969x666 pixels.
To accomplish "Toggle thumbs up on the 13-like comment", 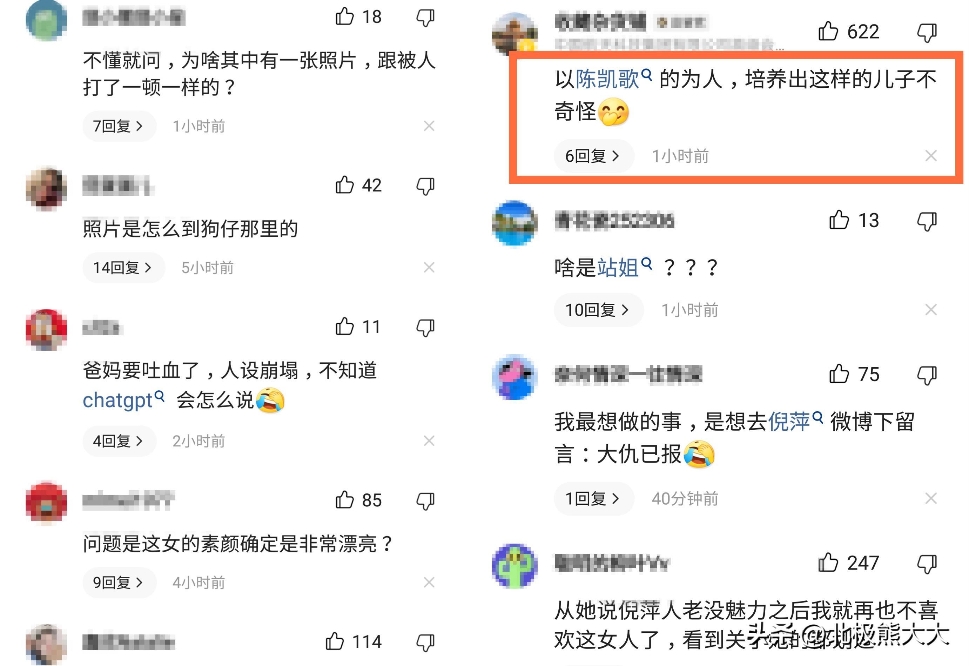I will [x=839, y=220].
